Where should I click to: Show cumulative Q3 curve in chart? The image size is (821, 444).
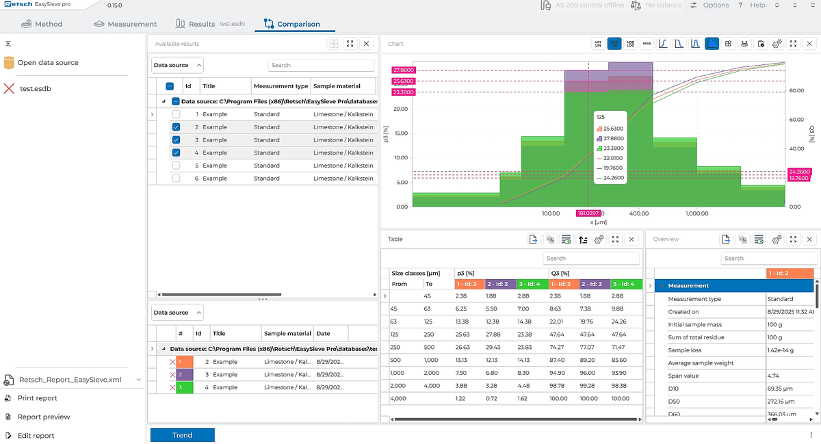point(663,44)
